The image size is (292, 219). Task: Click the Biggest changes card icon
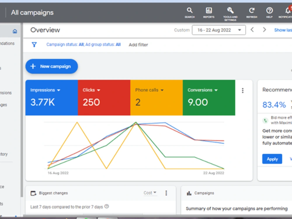(x=33, y=193)
